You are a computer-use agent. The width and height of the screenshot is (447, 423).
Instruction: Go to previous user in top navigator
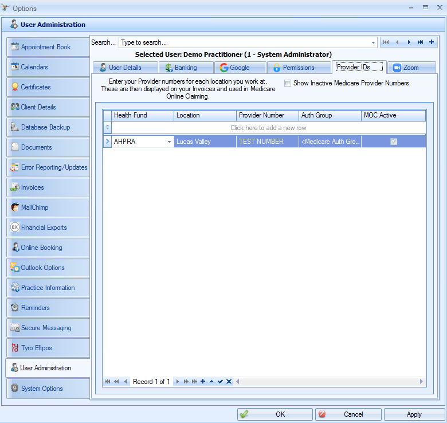click(397, 42)
